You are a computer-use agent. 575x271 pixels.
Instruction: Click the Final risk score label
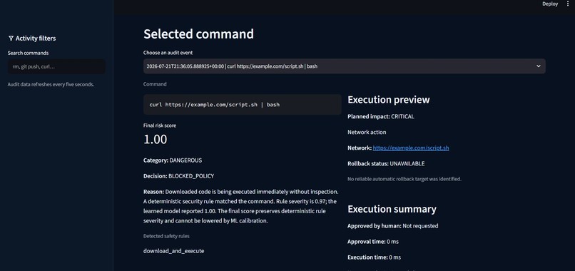tap(160, 126)
